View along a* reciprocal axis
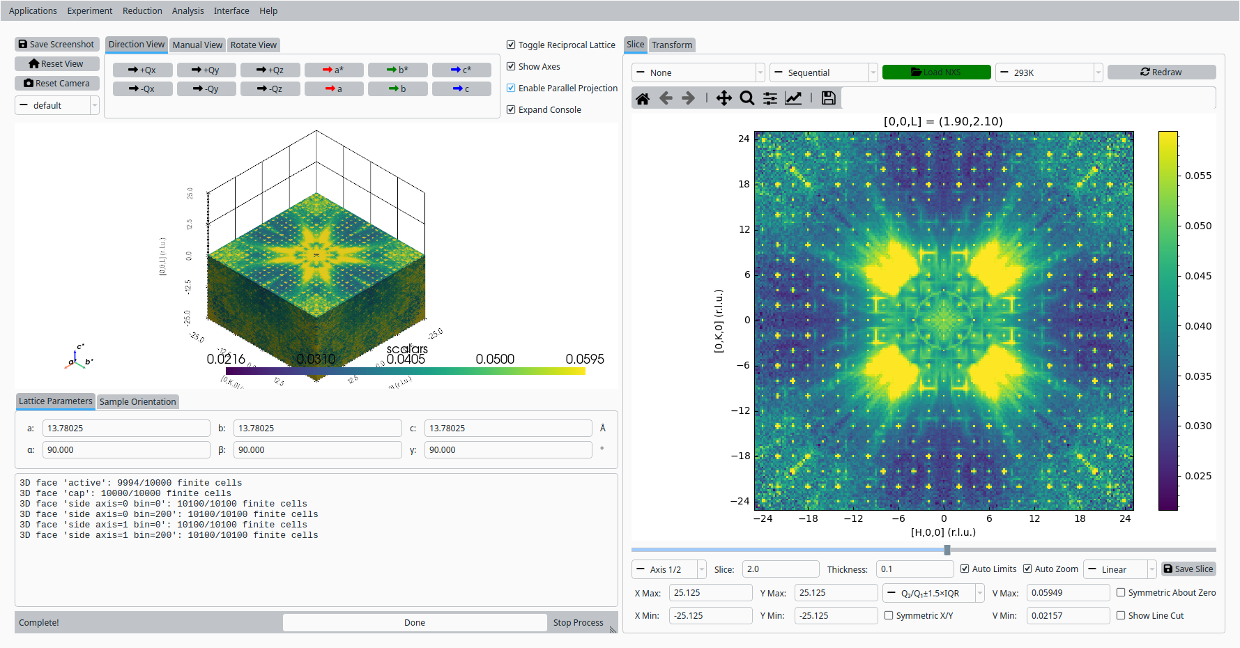The width and height of the screenshot is (1240, 648). click(x=334, y=70)
